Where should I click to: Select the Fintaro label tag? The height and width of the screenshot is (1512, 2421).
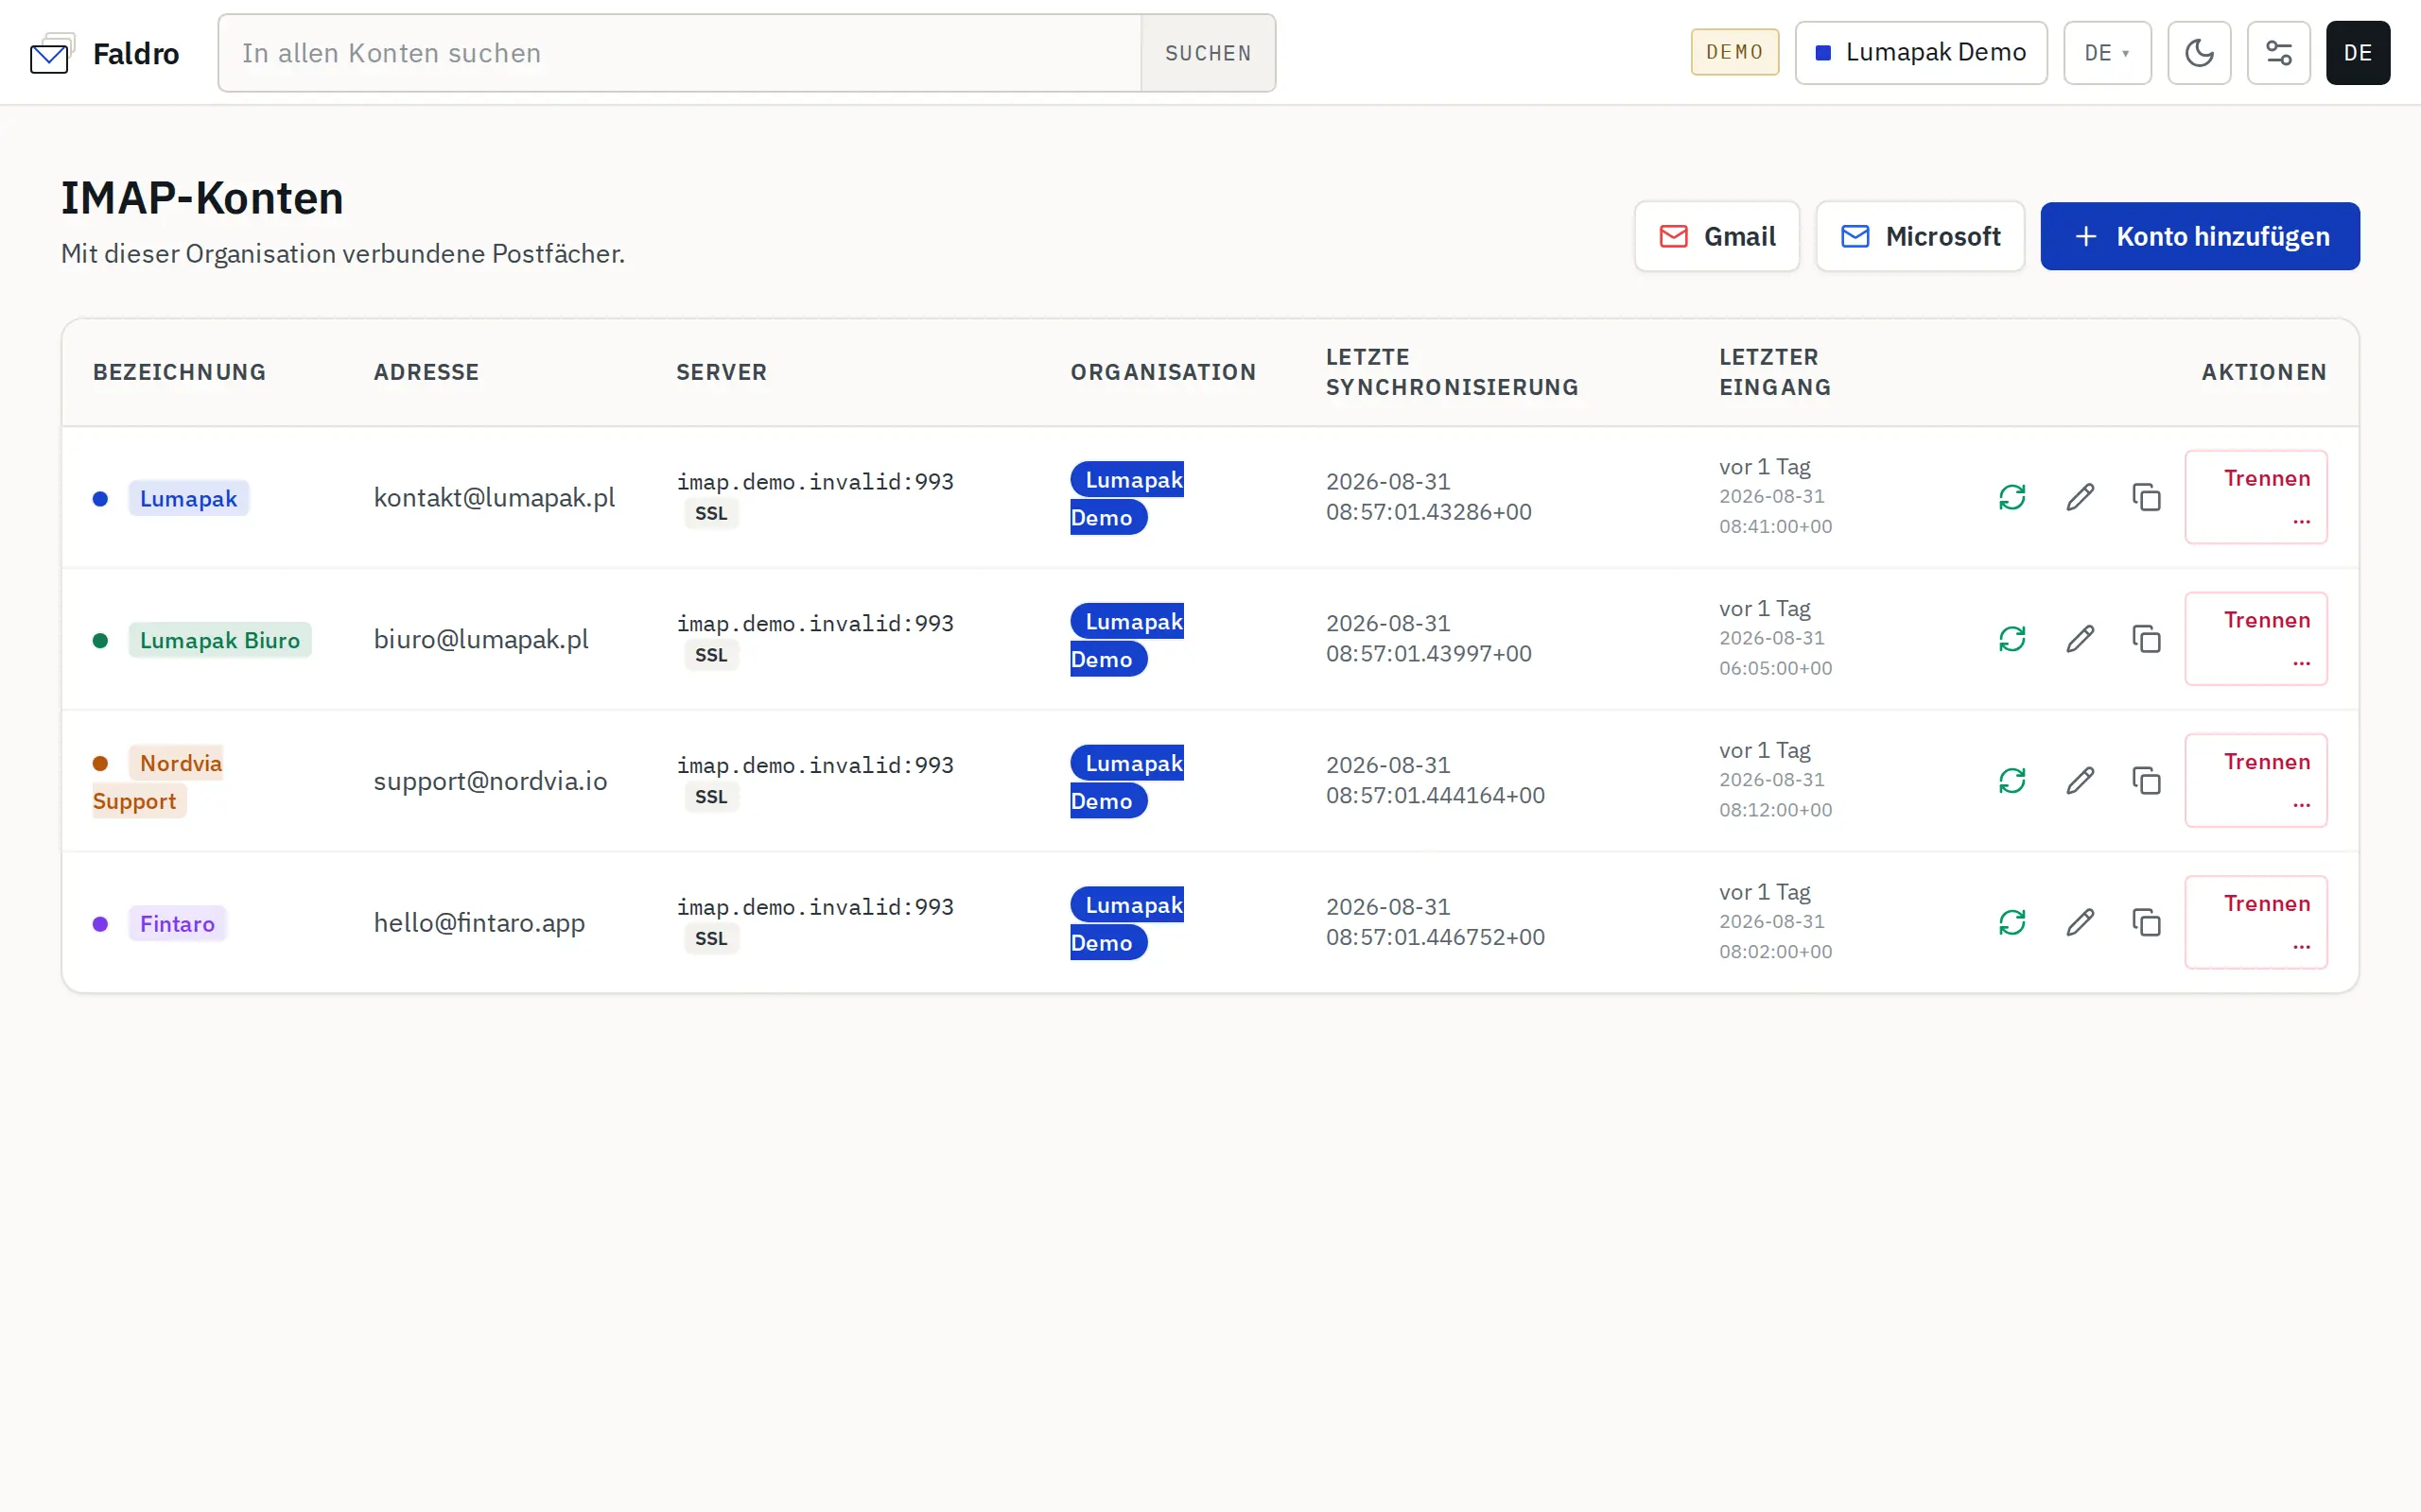pyautogui.click(x=177, y=923)
